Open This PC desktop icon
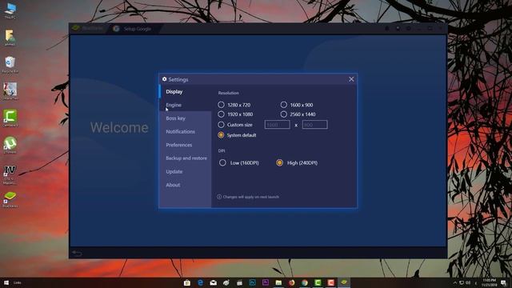Image resolution: width=512 pixels, height=288 pixels. 10,10
